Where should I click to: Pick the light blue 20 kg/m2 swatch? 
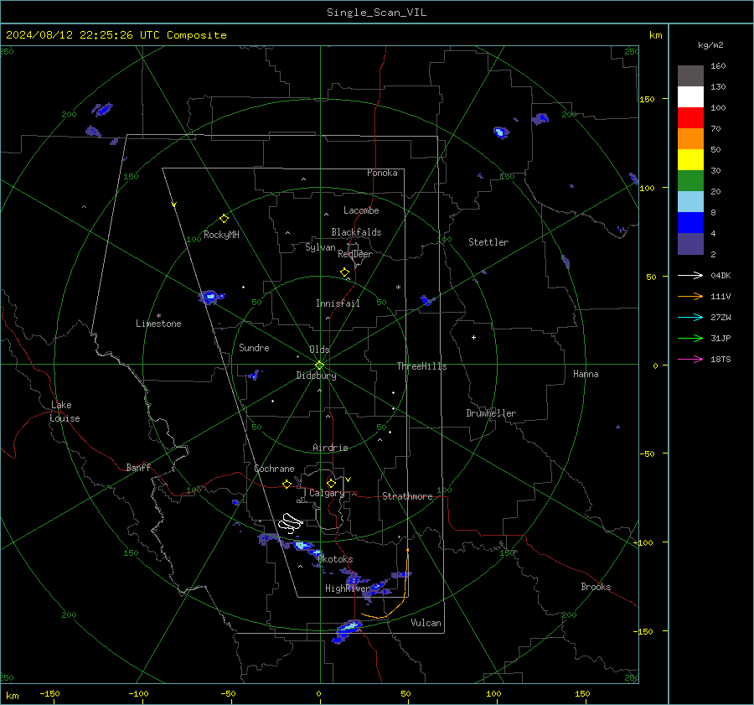coord(690,202)
